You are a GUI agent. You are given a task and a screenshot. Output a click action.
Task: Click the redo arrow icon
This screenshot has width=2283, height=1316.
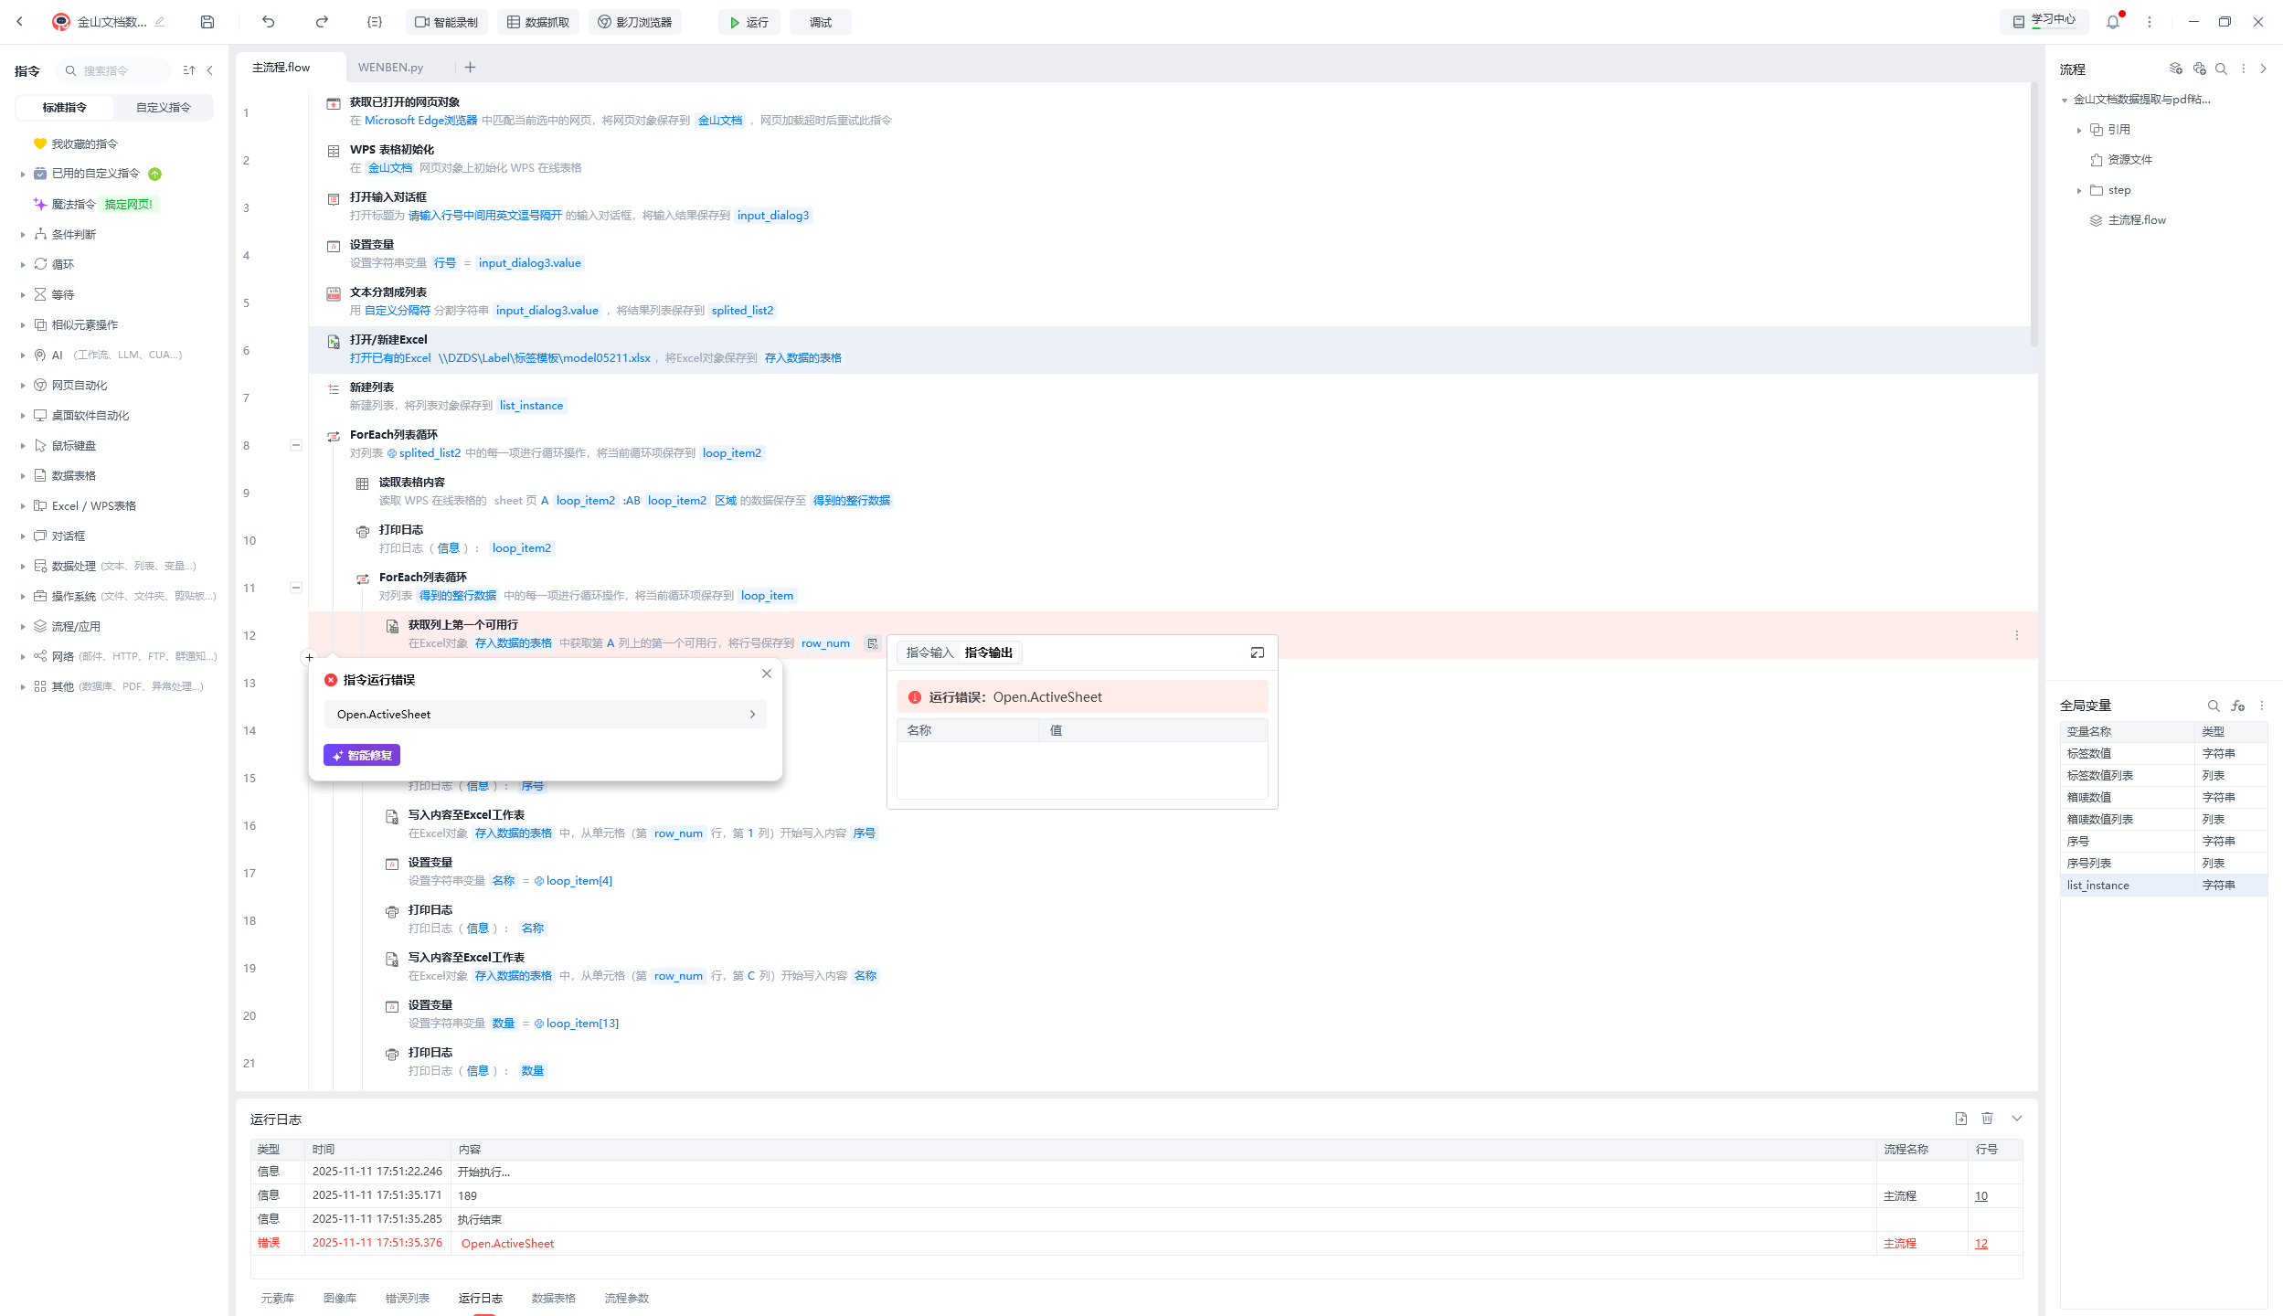322,22
